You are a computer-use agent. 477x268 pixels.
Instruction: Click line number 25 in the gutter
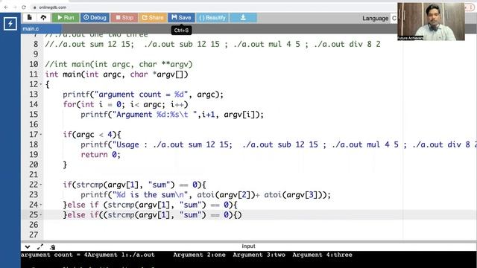coord(34,215)
